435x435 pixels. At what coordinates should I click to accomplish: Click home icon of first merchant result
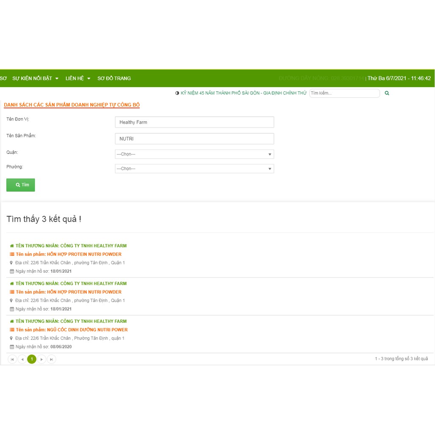click(12, 246)
